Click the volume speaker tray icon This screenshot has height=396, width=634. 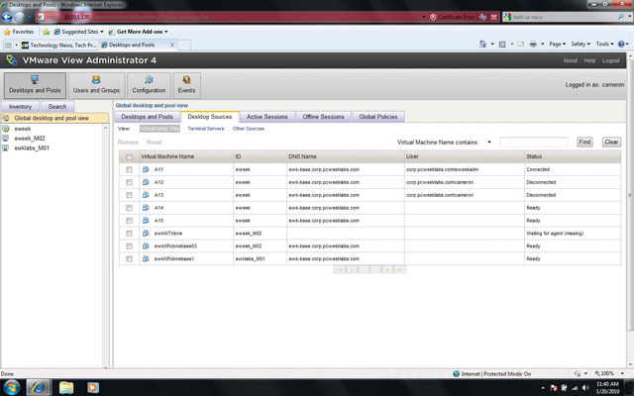[x=585, y=388]
